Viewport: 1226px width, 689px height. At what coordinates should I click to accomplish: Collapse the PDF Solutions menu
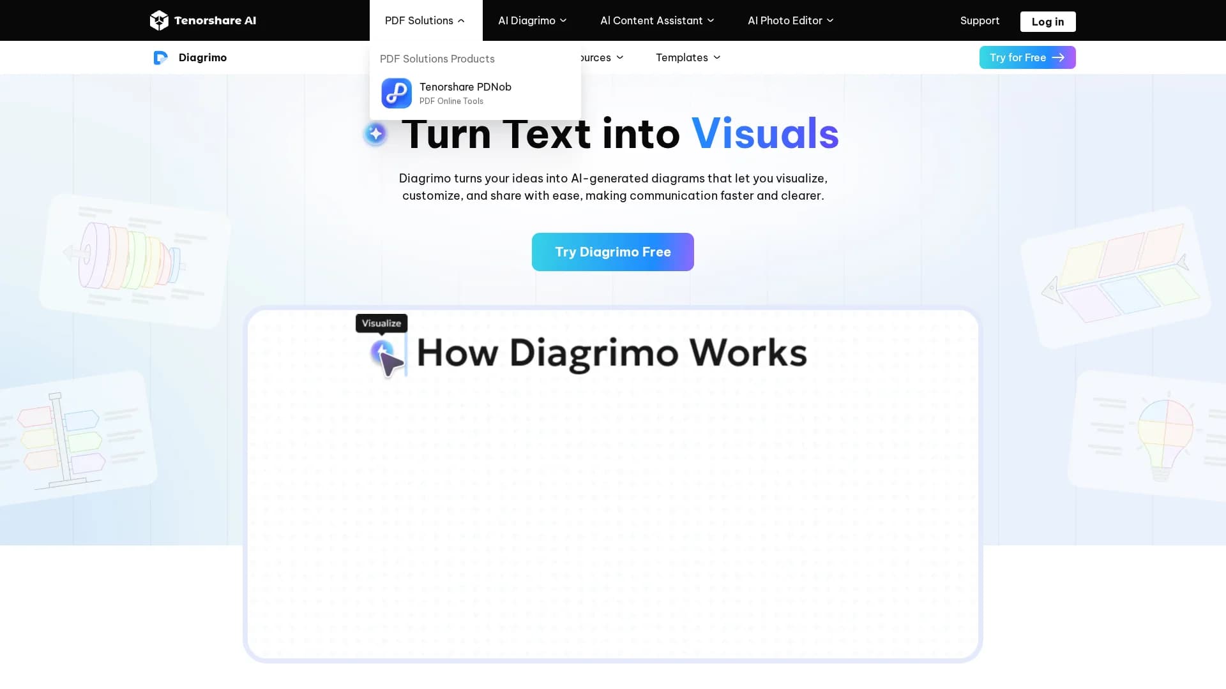click(x=426, y=20)
